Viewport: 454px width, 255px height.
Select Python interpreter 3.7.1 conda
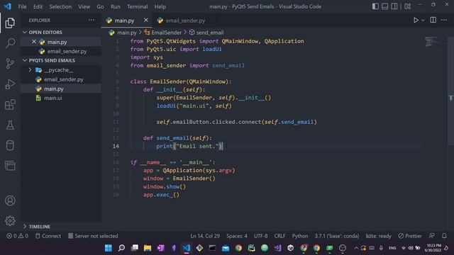pyautogui.click(x=337, y=236)
